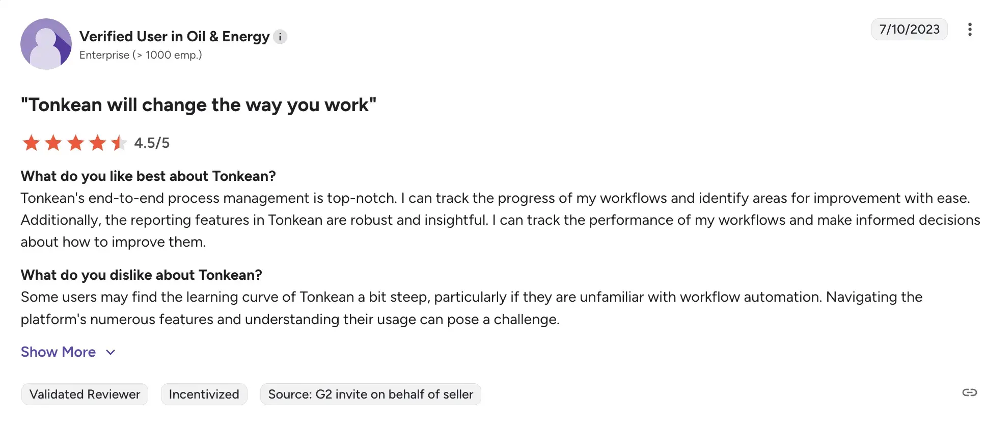Click the second star in the rating
986x423 pixels.
(53, 143)
